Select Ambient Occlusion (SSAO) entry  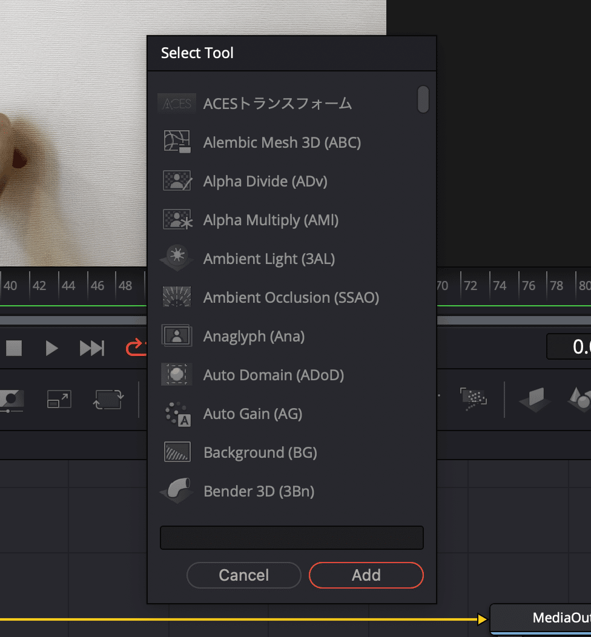291,297
